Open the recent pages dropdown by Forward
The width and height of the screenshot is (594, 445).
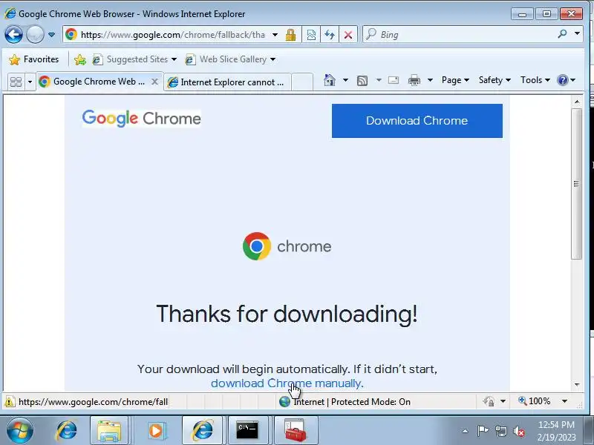(51, 35)
